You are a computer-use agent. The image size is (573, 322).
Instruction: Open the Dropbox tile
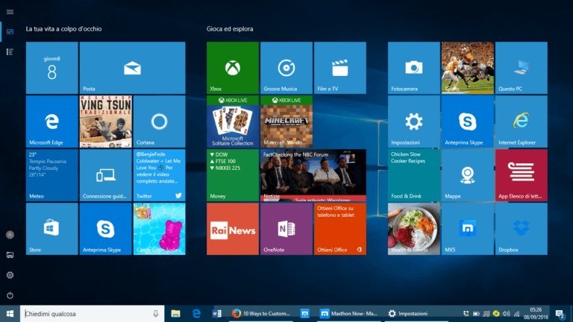click(x=521, y=229)
